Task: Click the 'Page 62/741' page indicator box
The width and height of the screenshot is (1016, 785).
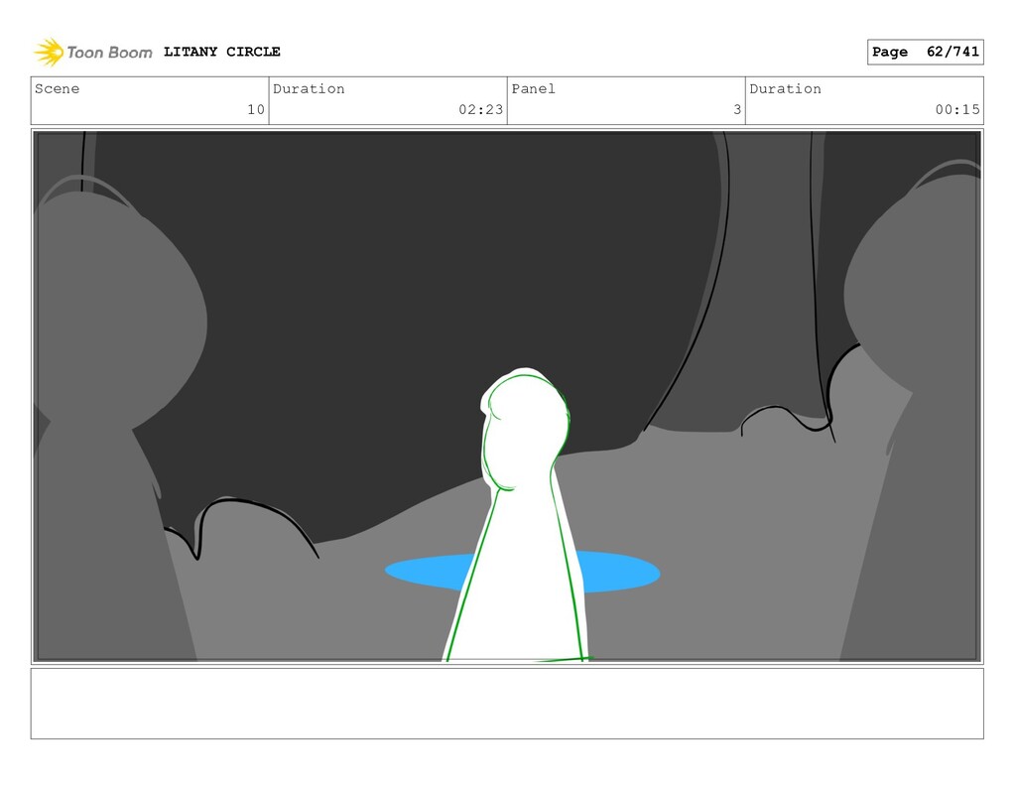Action: tap(925, 52)
